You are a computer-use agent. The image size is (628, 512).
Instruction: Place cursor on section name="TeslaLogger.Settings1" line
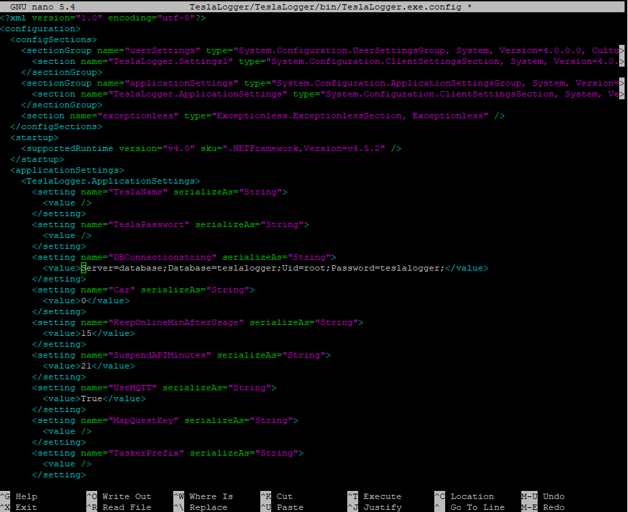click(328, 61)
